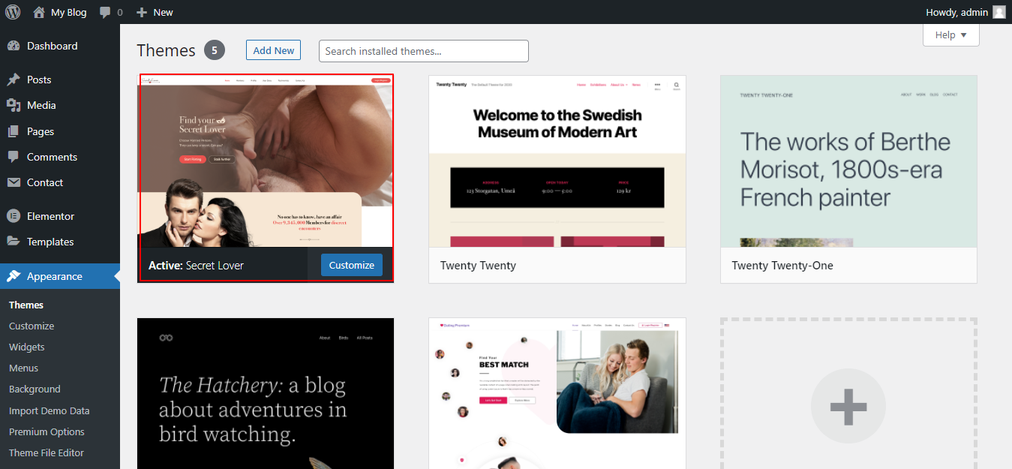Open the Twenty Twenty theme thumbnail

point(557,161)
